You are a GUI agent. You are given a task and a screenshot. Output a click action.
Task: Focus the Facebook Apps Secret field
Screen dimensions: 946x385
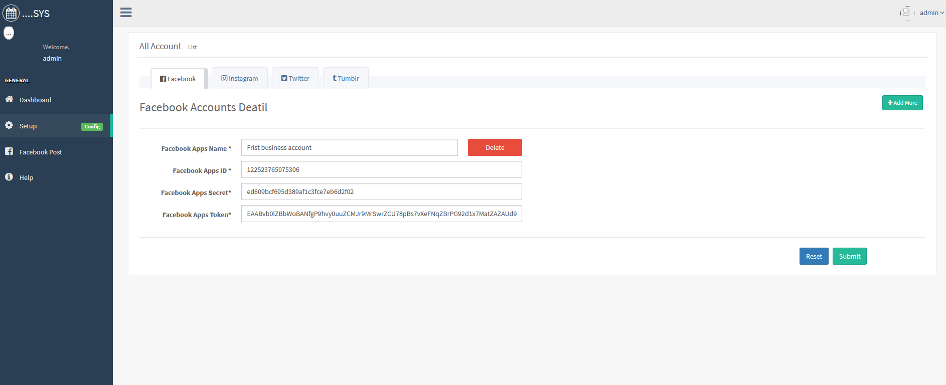[x=382, y=191]
